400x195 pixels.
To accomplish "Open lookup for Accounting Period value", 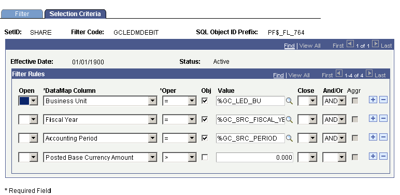I will 289,138.
